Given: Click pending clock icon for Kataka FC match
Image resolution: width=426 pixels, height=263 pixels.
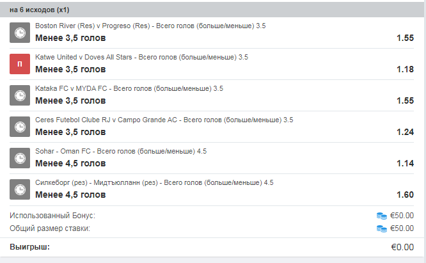Looking at the screenshot, I should [x=20, y=95].
